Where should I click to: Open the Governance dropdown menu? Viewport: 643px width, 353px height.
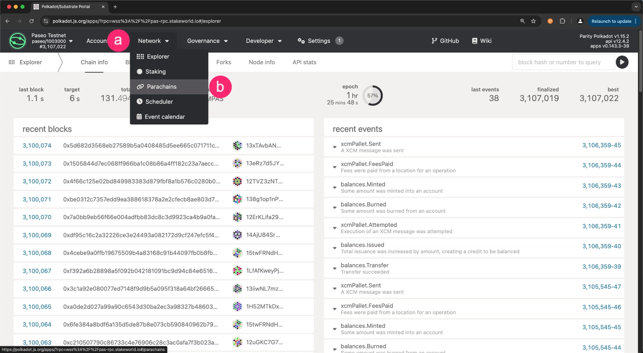207,41
